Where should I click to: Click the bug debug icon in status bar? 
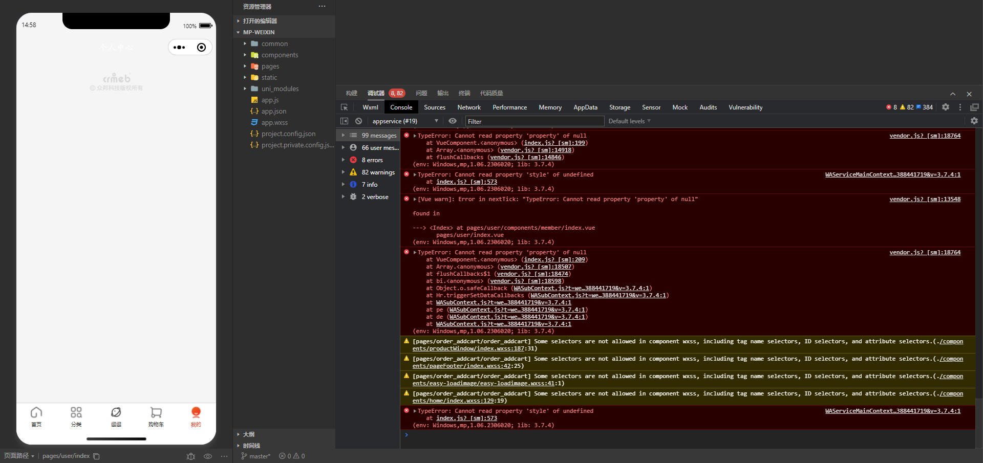point(191,456)
